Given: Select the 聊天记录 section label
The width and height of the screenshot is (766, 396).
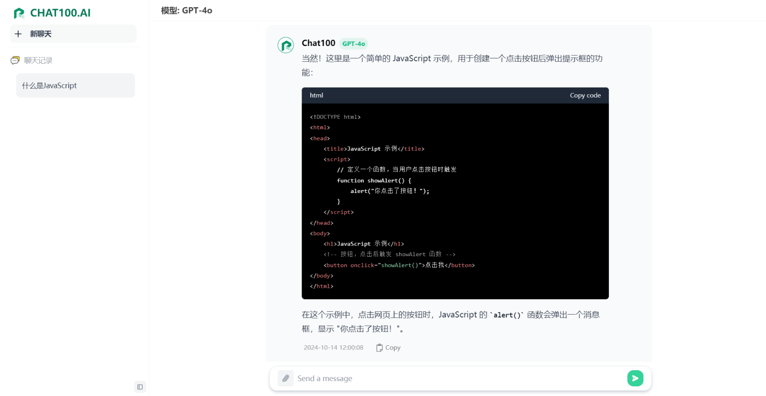Looking at the screenshot, I should (x=38, y=60).
